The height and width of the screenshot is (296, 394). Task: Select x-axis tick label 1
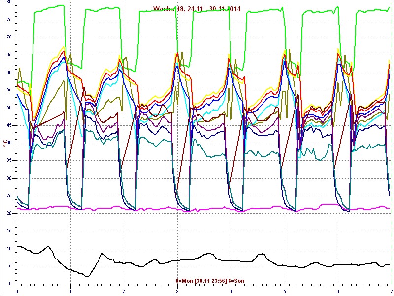pos(70,291)
